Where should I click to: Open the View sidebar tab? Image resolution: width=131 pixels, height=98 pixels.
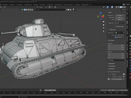coord(127,22)
